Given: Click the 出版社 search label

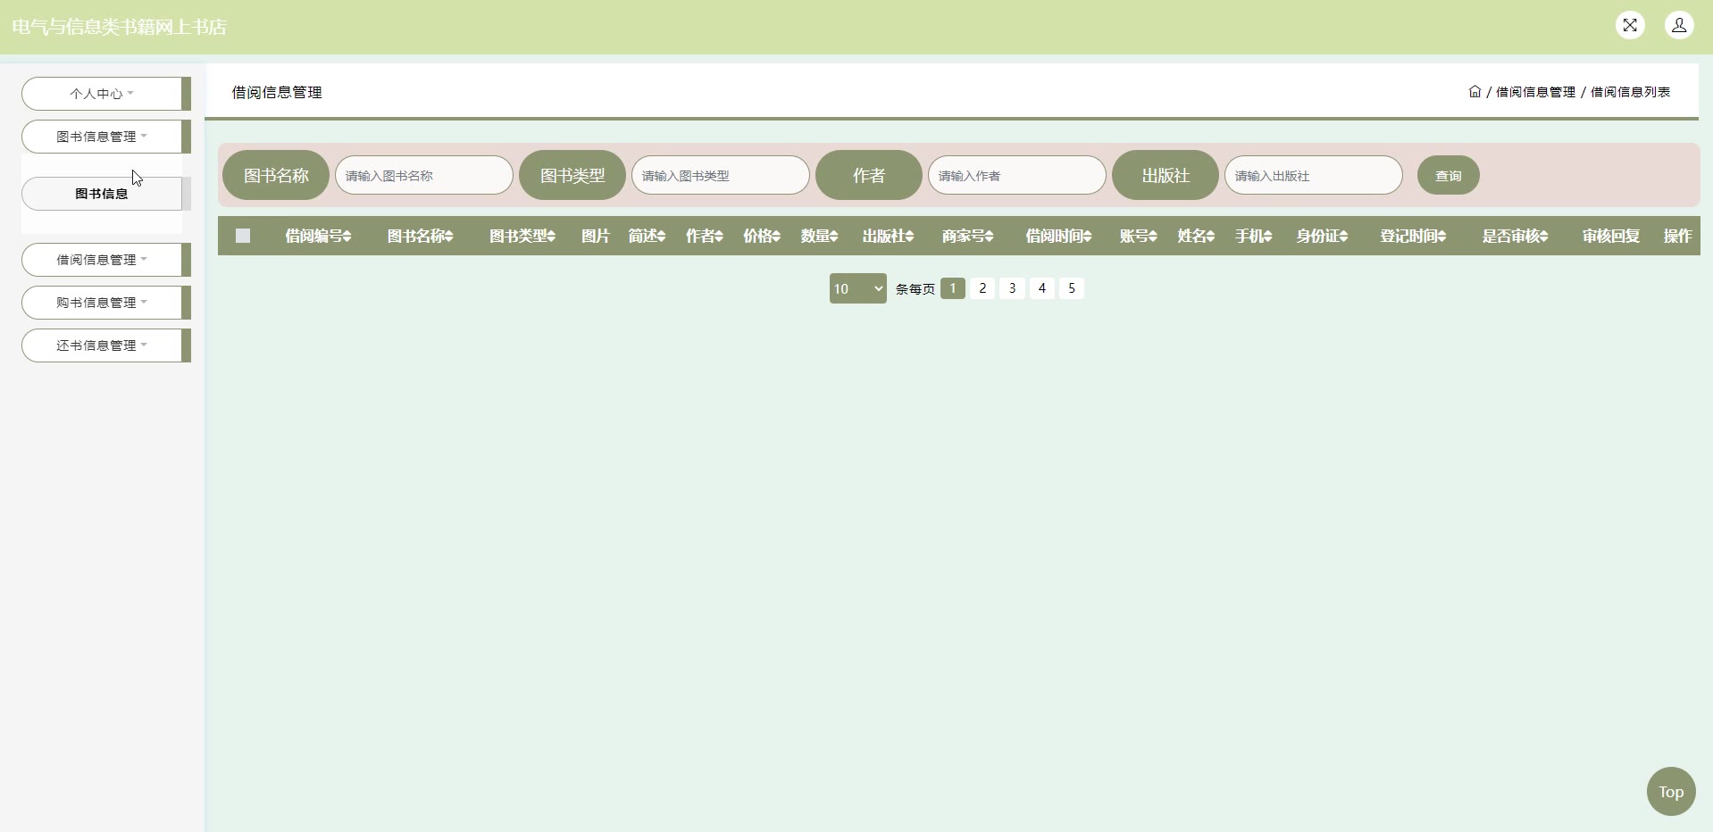Looking at the screenshot, I should [1166, 175].
